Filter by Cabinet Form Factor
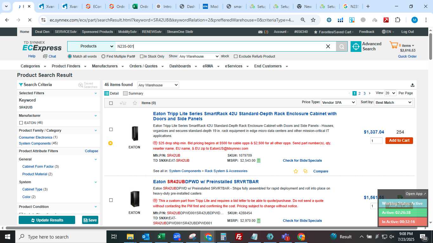The height and width of the screenshot is (243, 433). click(38, 166)
